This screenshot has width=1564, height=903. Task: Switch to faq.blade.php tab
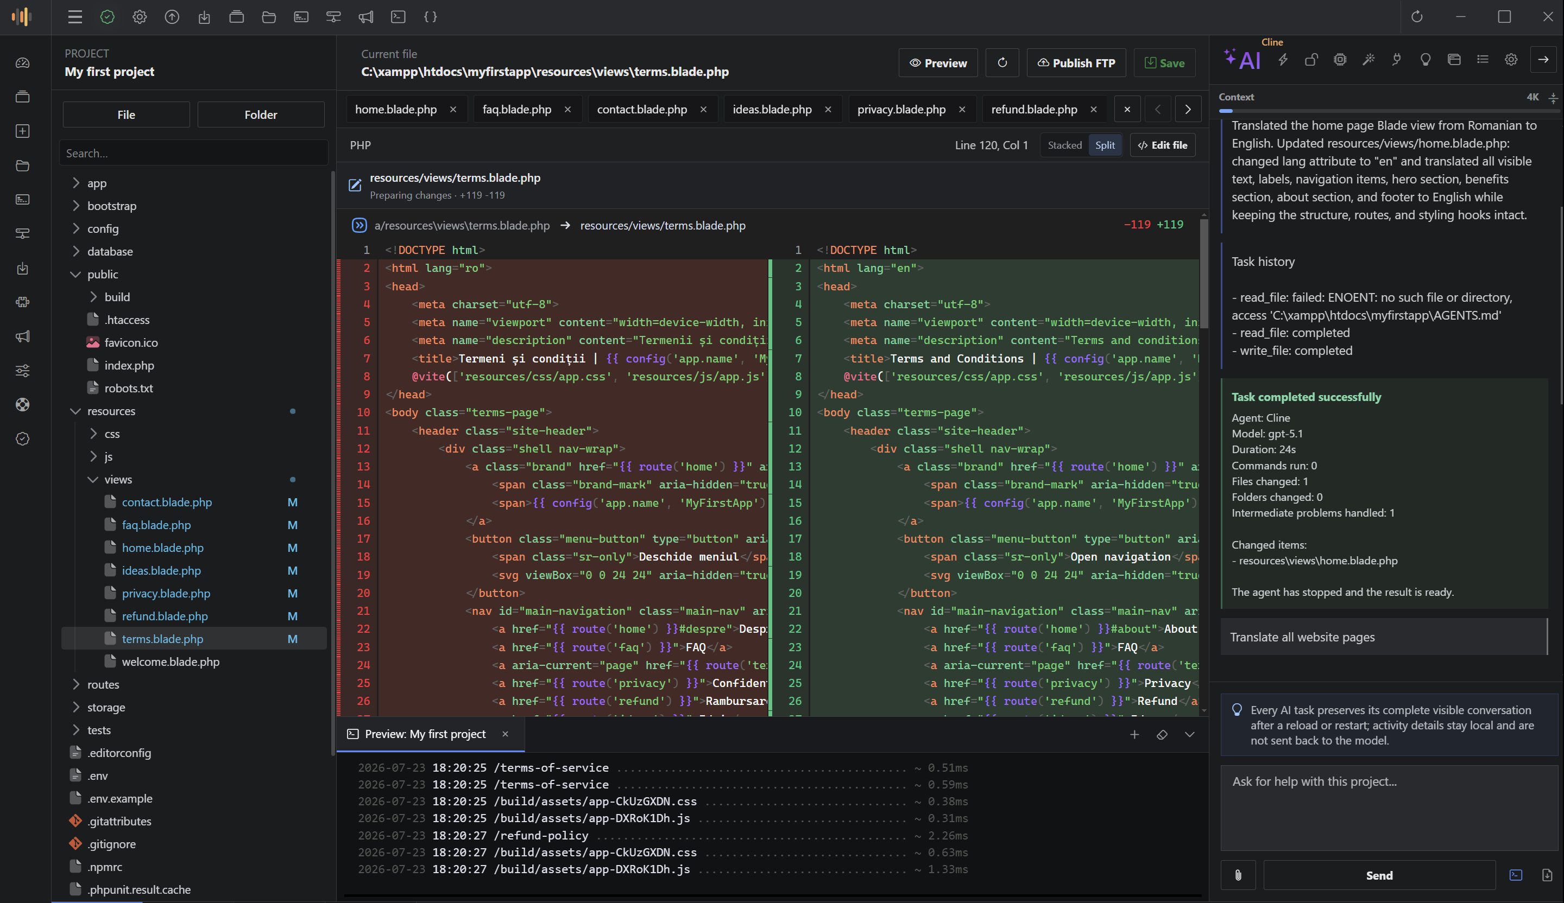pyautogui.click(x=516, y=109)
